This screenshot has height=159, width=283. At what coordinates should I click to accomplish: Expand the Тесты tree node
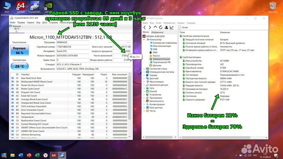click(x=144, y=111)
